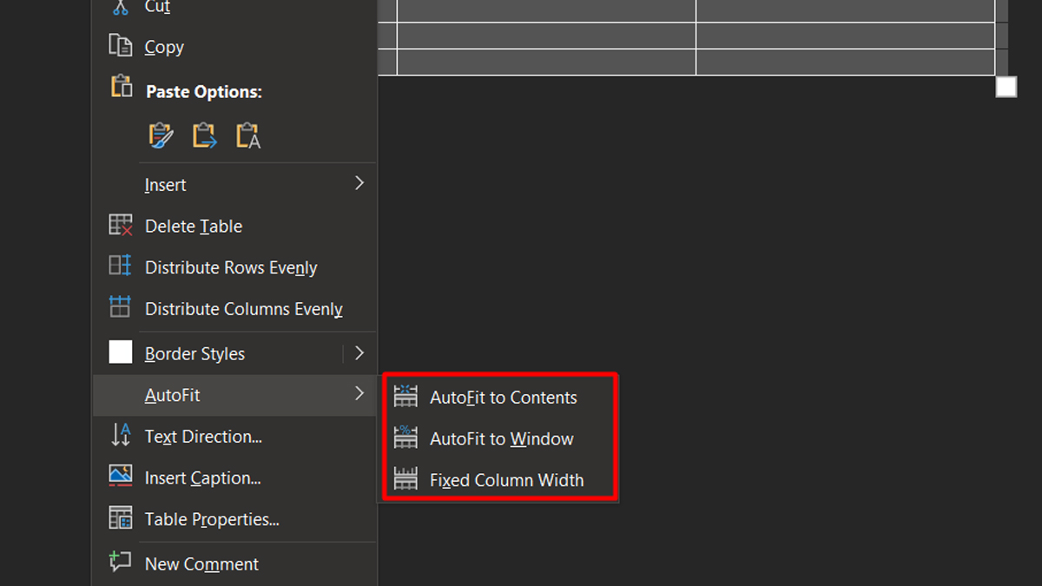Click the Keep Source Formatting paste icon

[162, 135]
